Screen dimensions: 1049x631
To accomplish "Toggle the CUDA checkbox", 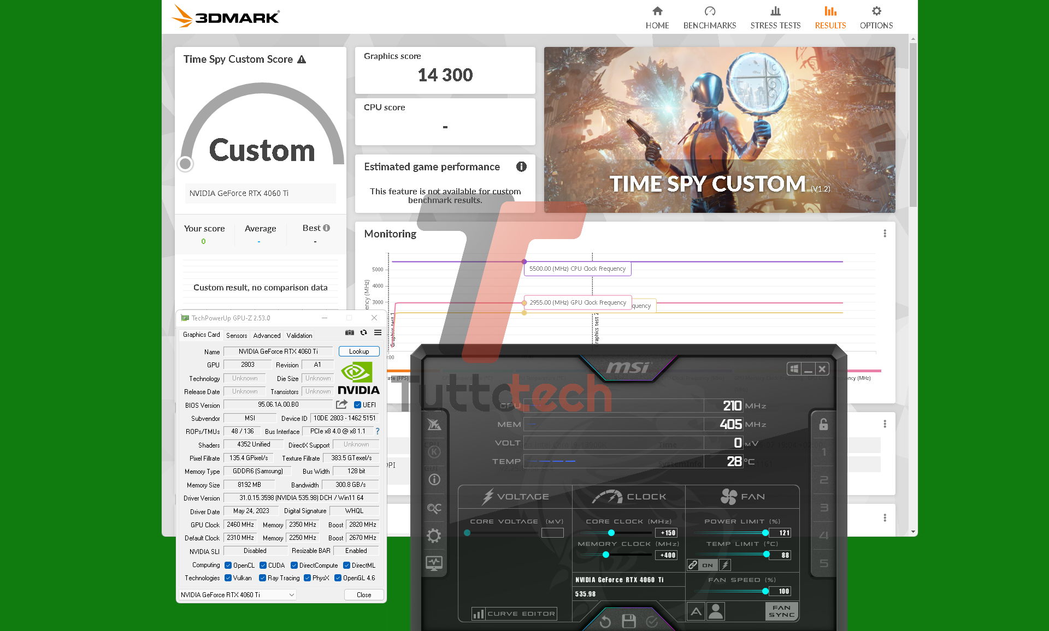I will [263, 565].
